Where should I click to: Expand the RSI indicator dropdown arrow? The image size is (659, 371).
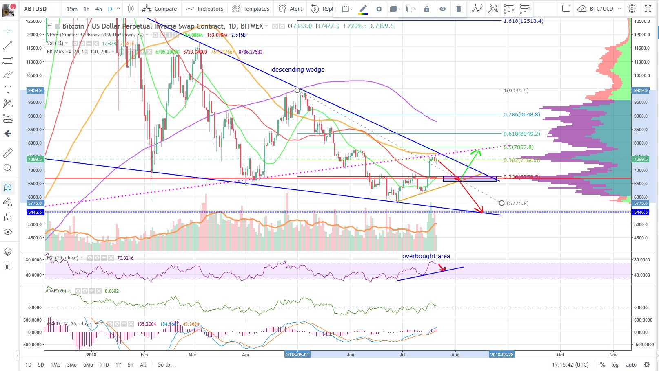coord(82,258)
